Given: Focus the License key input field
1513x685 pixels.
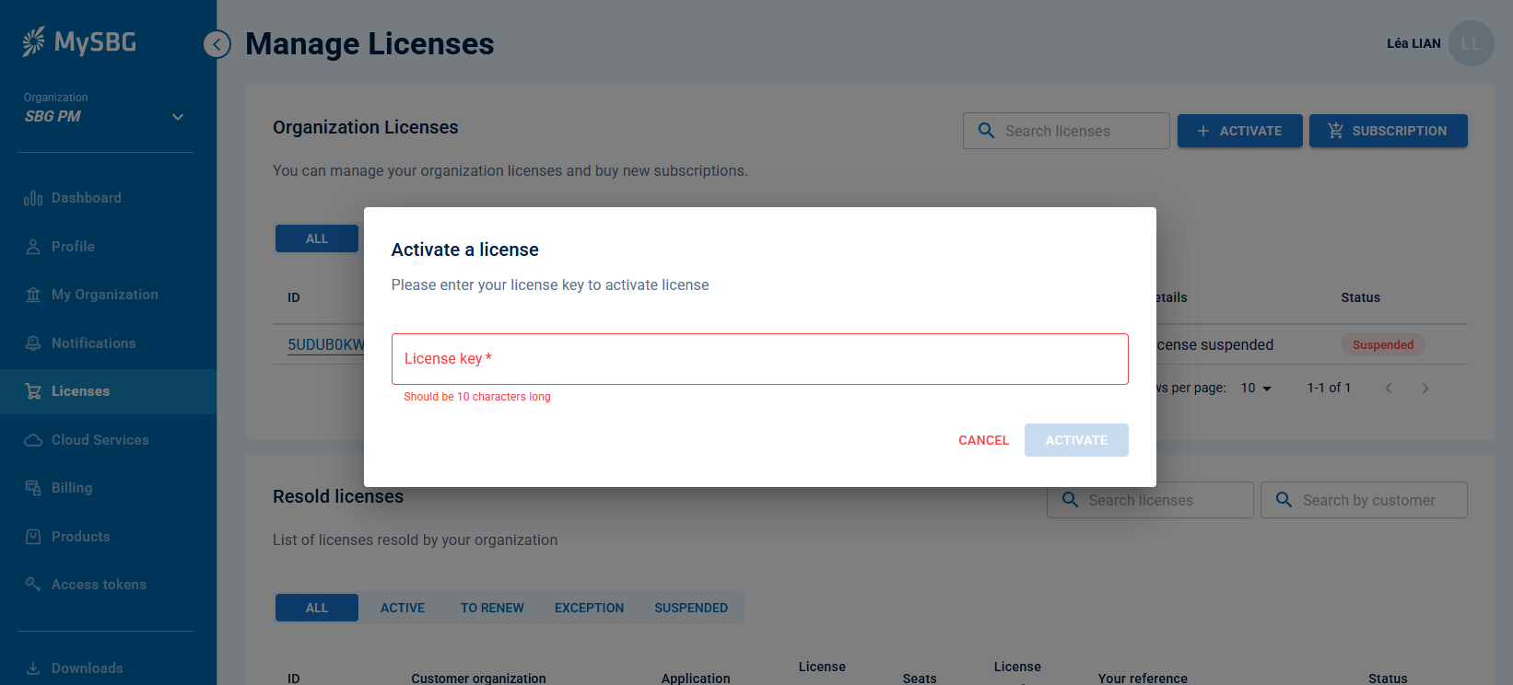Looking at the screenshot, I should coord(759,359).
